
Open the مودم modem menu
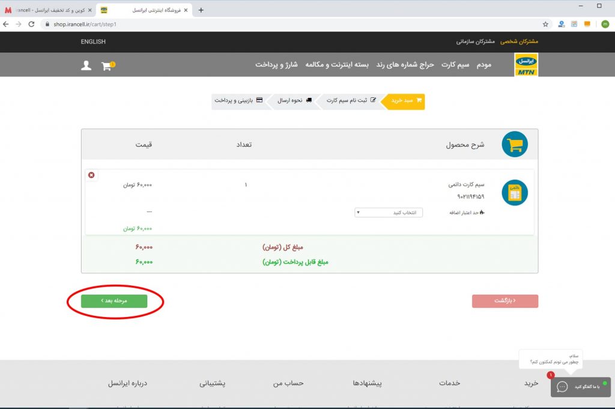click(x=484, y=65)
